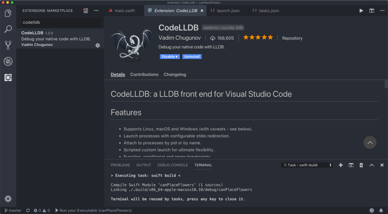The width and height of the screenshot is (388, 214).
Task: Create a new terminal with plus icon
Action: click(341, 165)
